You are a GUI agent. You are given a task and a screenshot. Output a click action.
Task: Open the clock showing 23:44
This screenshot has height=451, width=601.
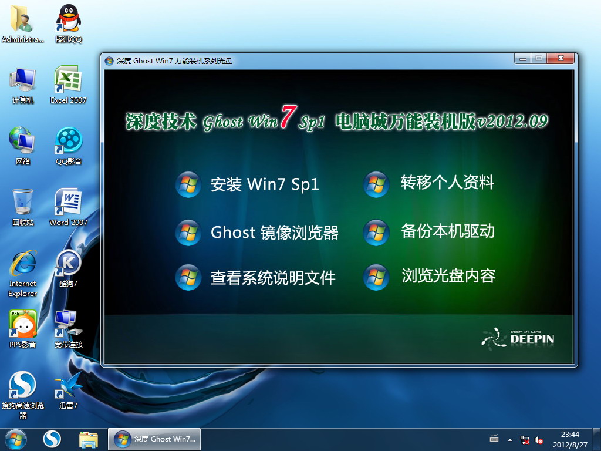(x=570, y=439)
